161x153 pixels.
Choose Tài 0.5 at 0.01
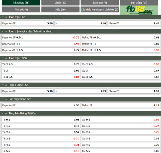(41, 120)
